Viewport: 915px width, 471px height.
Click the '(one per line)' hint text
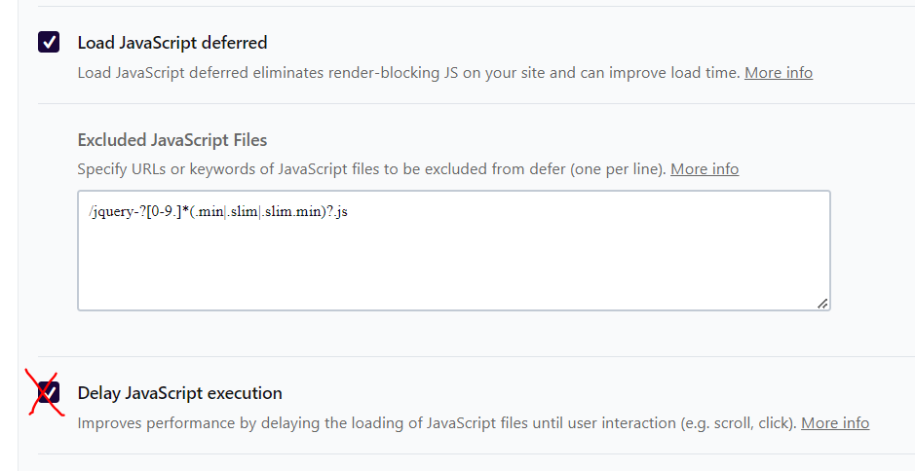pyautogui.click(x=614, y=169)
